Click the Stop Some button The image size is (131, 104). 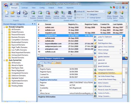(79, 18)
